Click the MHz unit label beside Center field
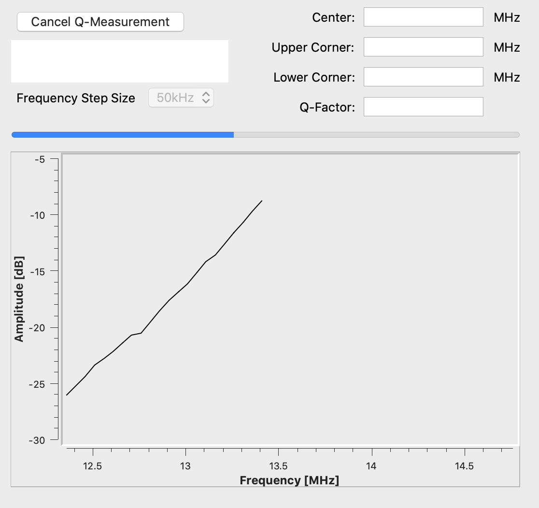The height and width of the screenshot is (508, 539). point(507,17)
